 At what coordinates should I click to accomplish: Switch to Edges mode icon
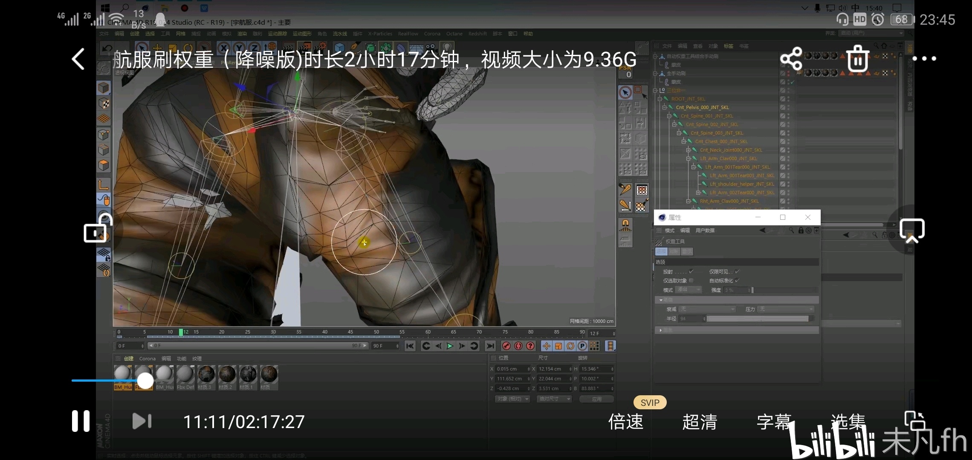[103, 150]
